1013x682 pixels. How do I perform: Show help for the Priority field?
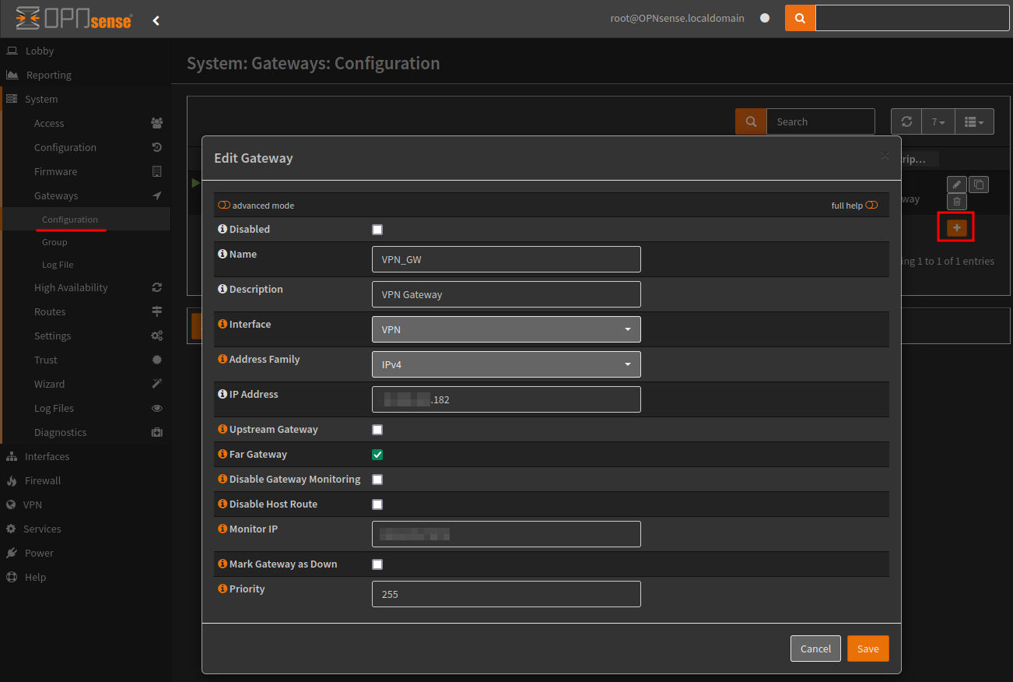tap(223, 589)
